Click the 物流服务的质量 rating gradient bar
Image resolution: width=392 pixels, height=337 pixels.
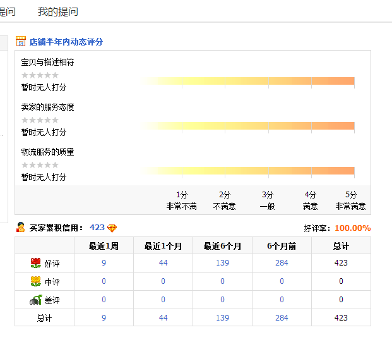tap(249, 171)
